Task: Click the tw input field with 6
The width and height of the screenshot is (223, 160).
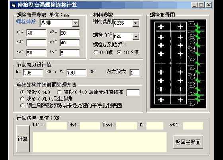Action: coord(70,53)
